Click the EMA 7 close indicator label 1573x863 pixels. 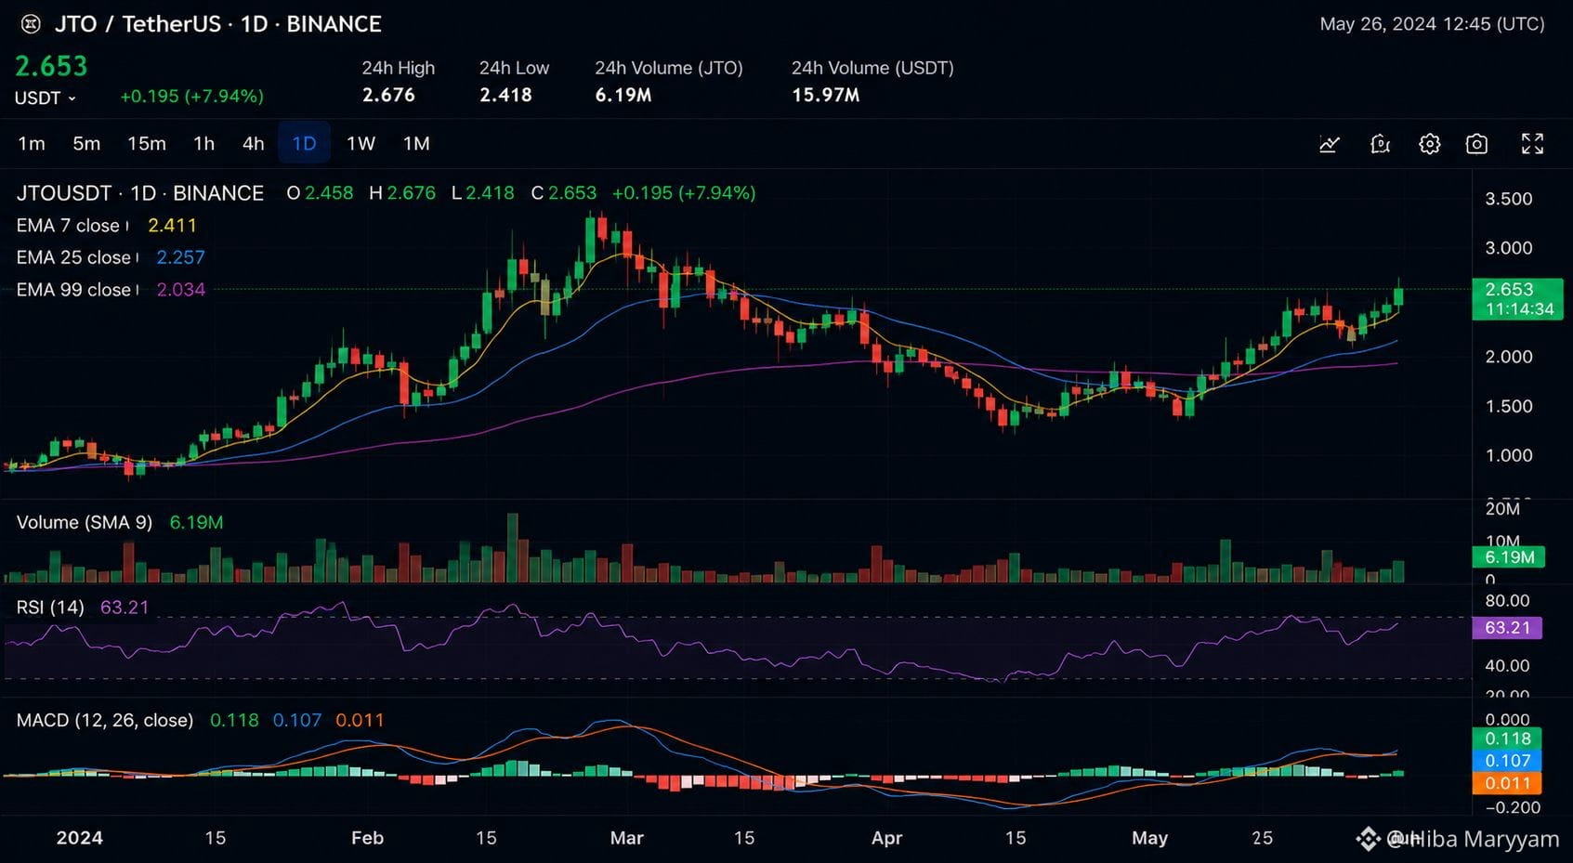[x=68, y=226]
